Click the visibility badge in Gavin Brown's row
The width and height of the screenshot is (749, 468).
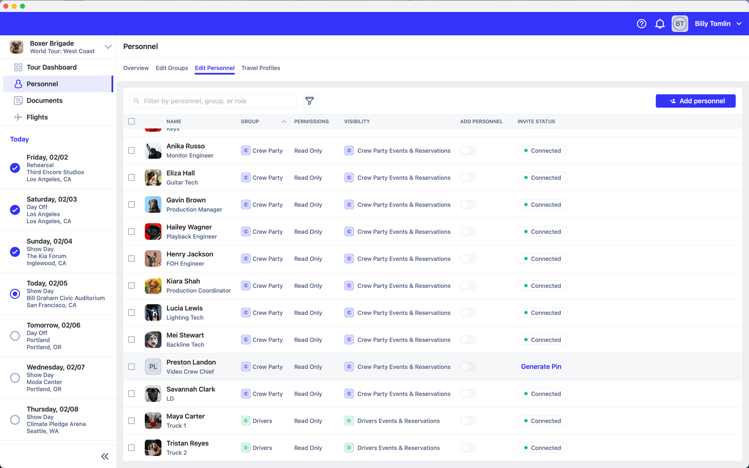(x=349, y=205)
